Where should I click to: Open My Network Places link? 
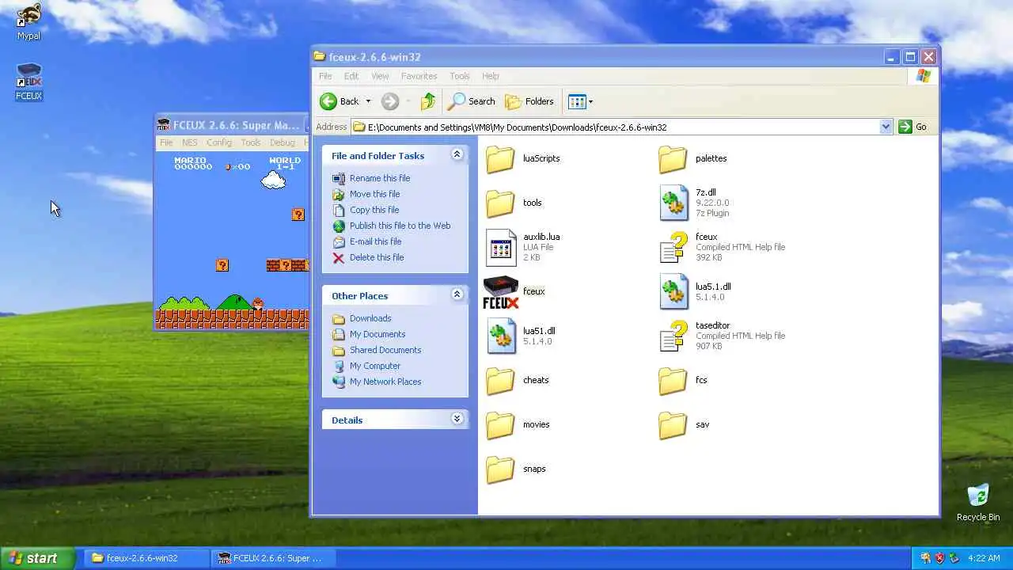(x=385, y=382)
